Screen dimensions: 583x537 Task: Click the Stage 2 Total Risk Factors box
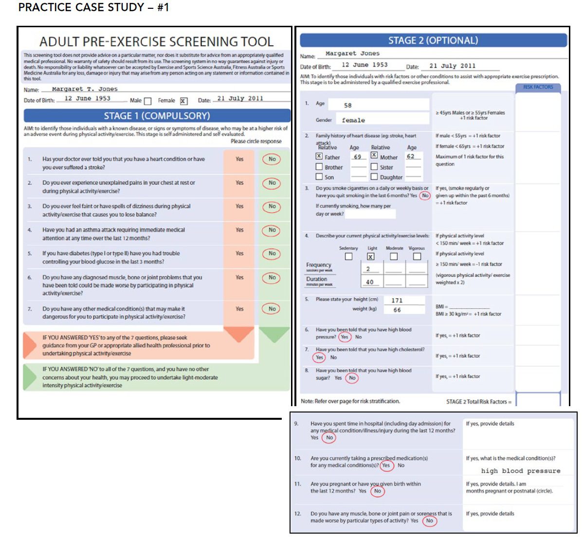click(538, 400)
